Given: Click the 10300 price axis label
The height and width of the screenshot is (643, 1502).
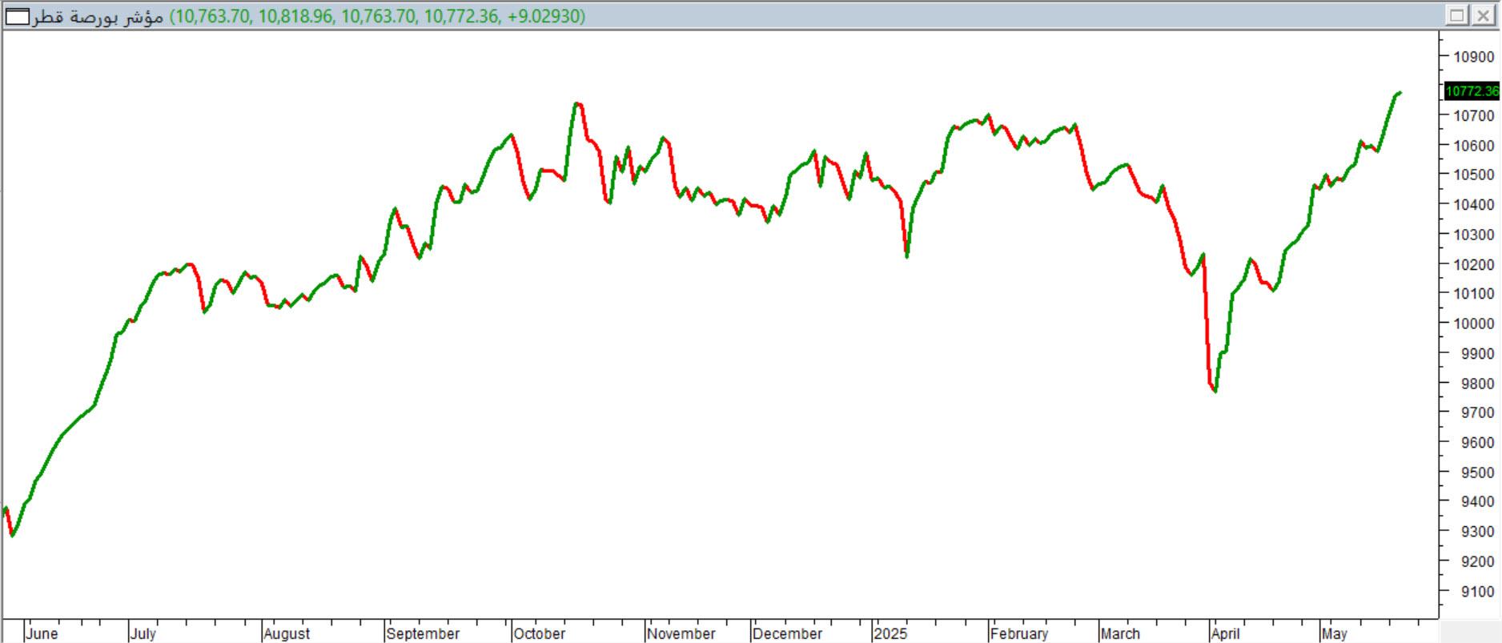Looking at the screenshot, I should tap(1474, 235).
